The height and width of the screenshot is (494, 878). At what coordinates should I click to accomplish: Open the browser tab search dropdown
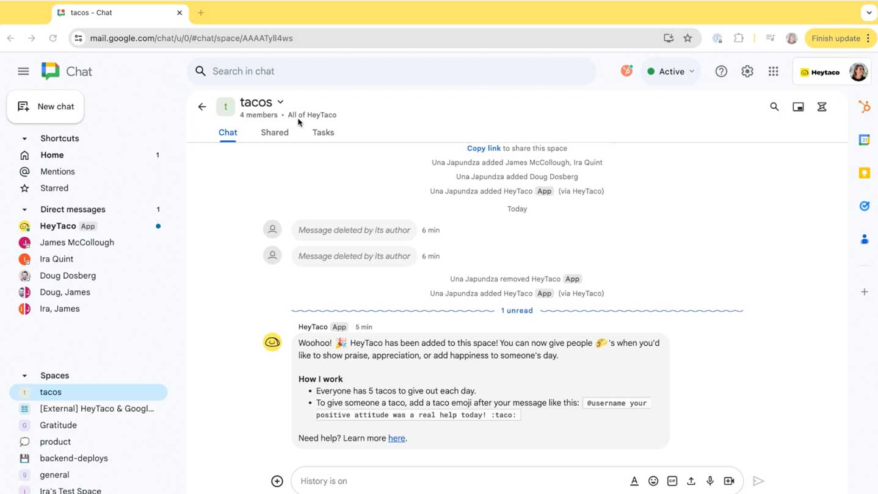pos(868,12)
